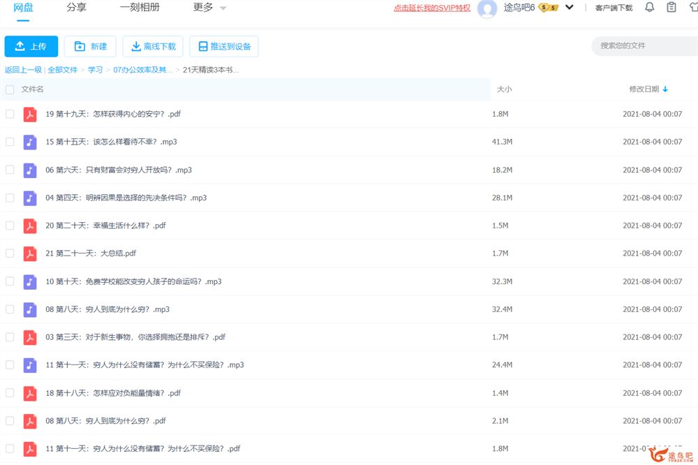Click the notification bell icon

pos(649,8)
